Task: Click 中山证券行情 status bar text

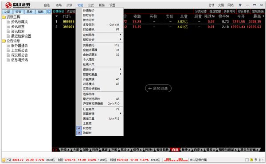Action: [x=198, y=160]
